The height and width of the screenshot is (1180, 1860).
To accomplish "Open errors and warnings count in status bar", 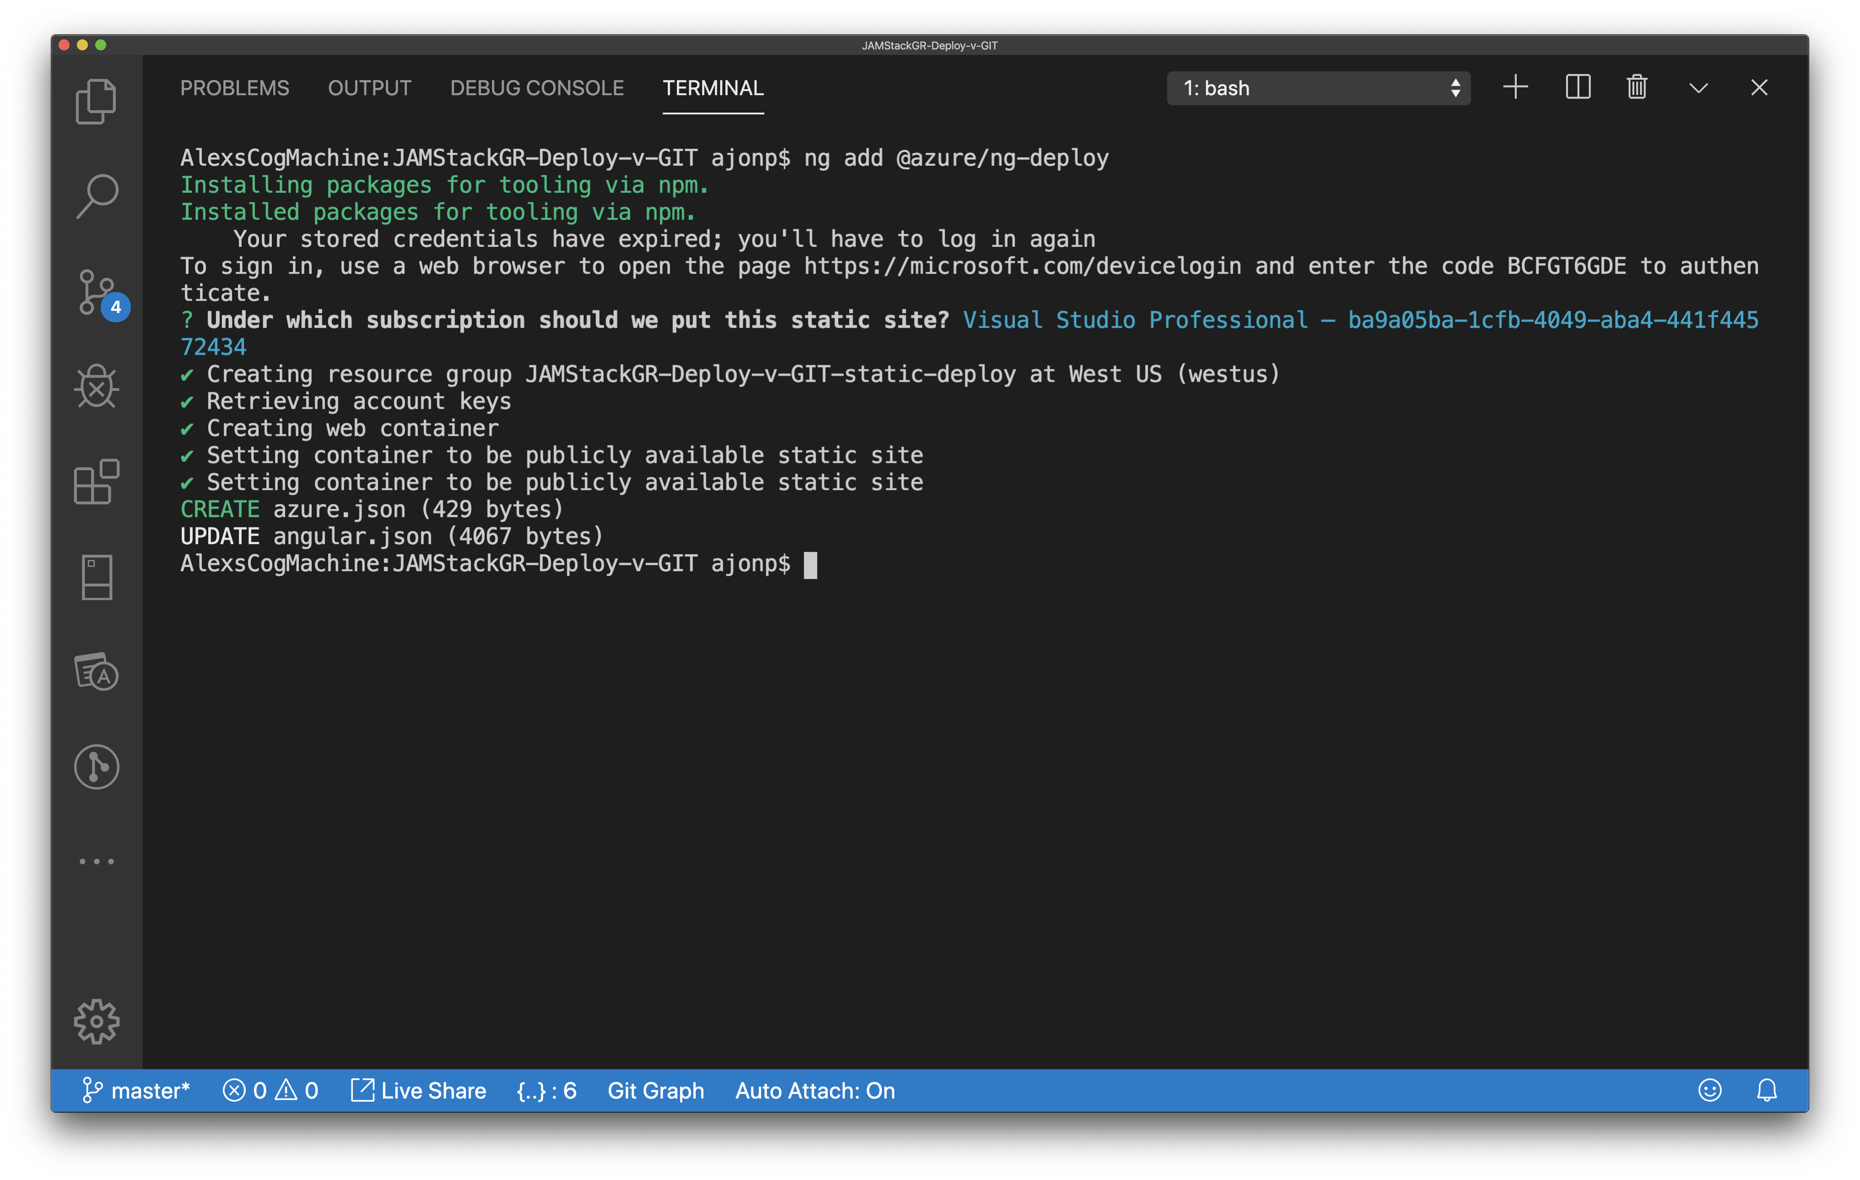I will [x=270, y=1090].
